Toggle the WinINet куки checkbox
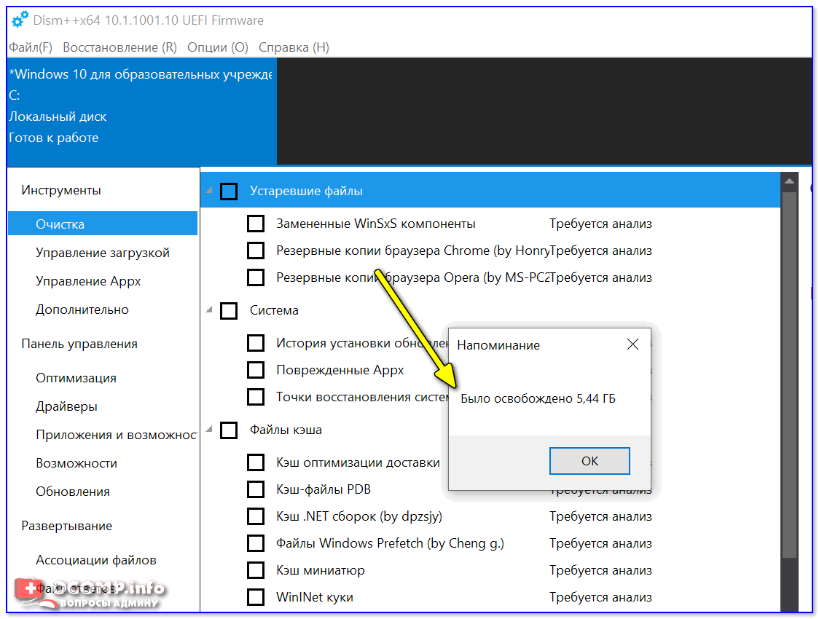 pos(256,597)
